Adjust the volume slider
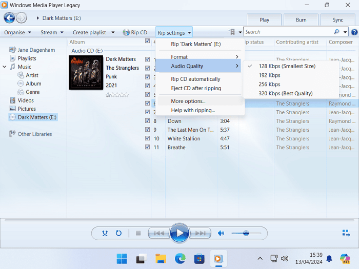This screenshot has width=359, height=269. [x=246, y=233]
